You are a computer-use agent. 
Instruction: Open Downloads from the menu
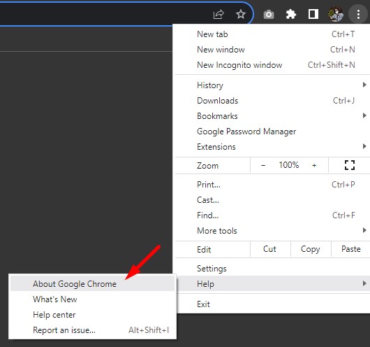tap(272, 101)
